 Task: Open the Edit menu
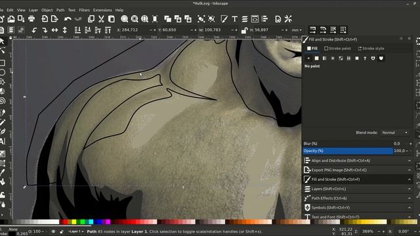[x=10, y=10]
